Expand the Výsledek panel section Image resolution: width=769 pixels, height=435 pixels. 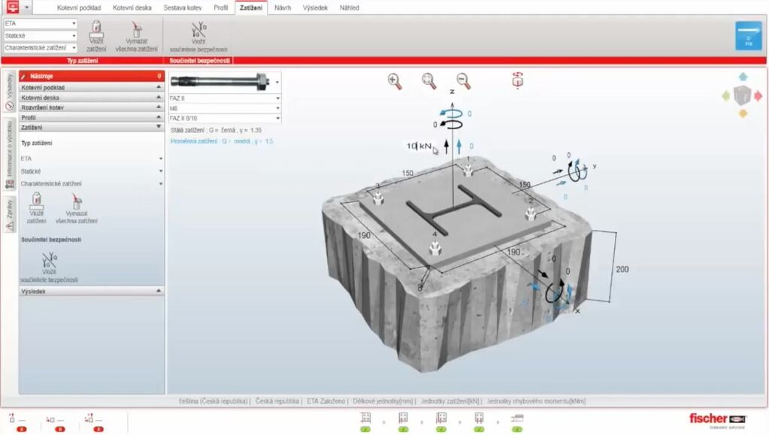click(91, 292)
